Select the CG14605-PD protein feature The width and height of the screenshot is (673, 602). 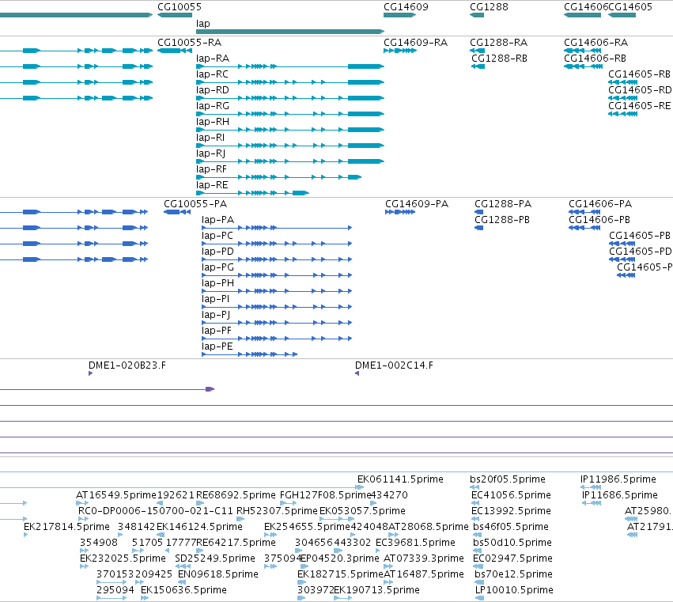(622, 259)
